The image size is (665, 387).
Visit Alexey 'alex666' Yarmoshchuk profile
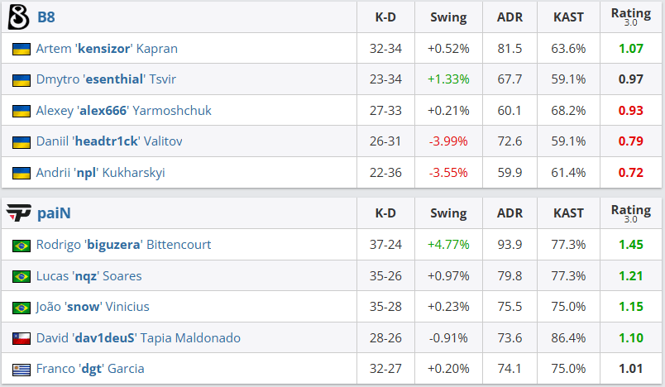pos(124,111)
